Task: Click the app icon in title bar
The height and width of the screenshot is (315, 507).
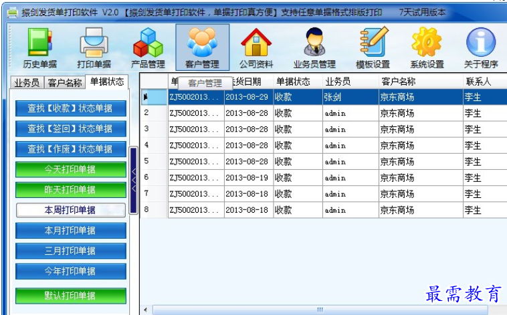Action: [x=13, y=13]
